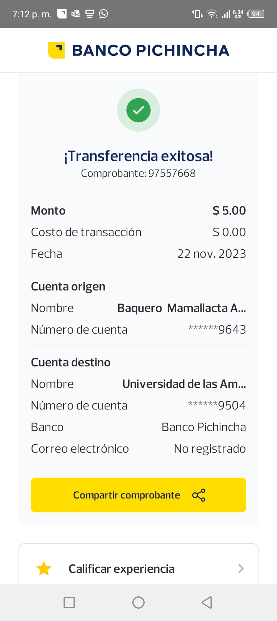Tap the ¡Transferencia exitosa! heading
The image size is (277, 621).
tap(138, 156)
